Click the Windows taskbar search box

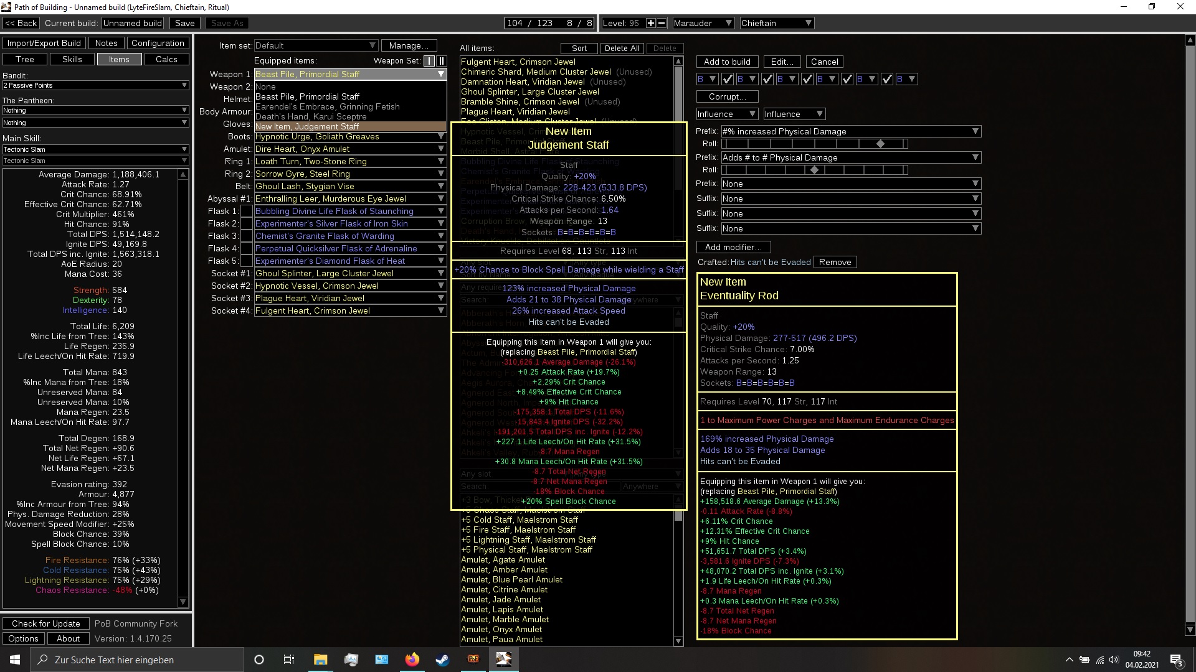[x=137, y=660]
